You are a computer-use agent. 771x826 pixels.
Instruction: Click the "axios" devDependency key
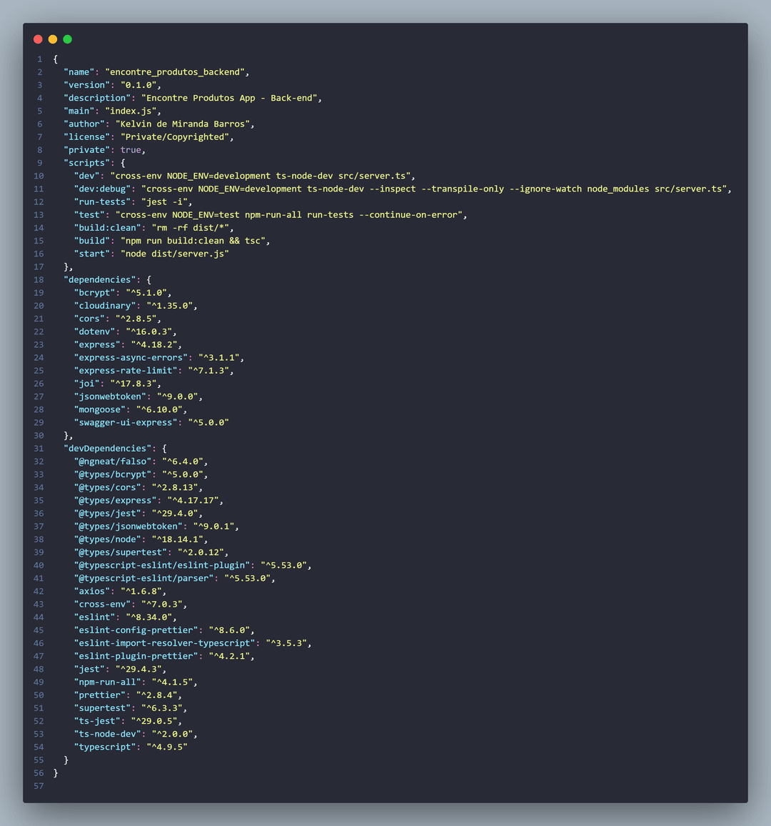91,592
